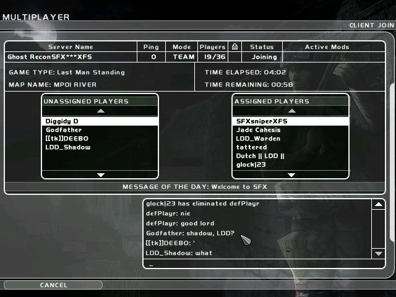Click the Client Join label
396x297 pixels.
[371, 25]
